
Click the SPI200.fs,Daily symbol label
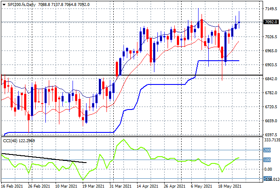(x=22, y=5)
